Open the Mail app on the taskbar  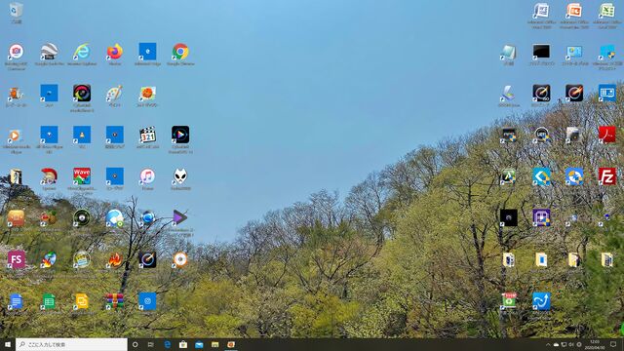199,344
